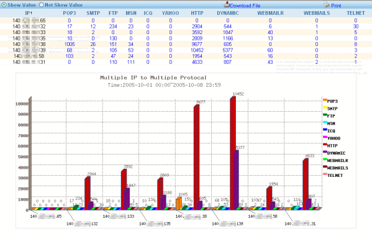Click TELNET value 30 in table
Viewport: 372px width, 234px height.
[356, 27]
